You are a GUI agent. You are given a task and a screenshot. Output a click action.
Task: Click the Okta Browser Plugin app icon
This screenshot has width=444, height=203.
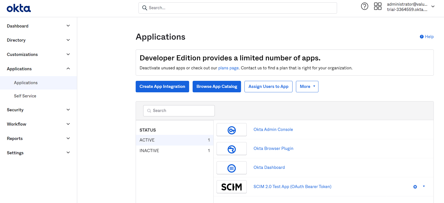point(231,149)
